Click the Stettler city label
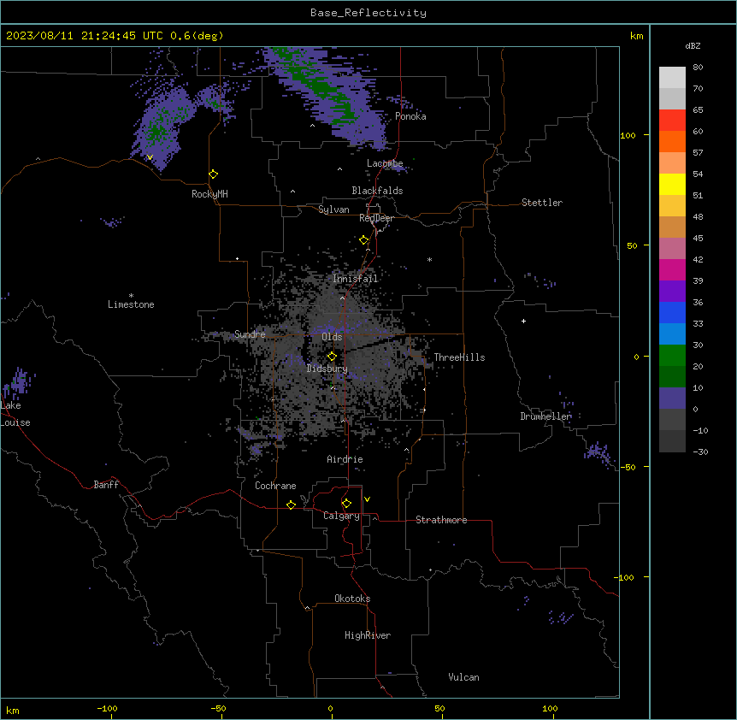The height and width of the screenshot is (720, 737). pos(542,203)
